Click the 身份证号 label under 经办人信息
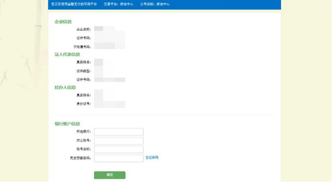Screen dimensions: 332x182 coord(83,104)
